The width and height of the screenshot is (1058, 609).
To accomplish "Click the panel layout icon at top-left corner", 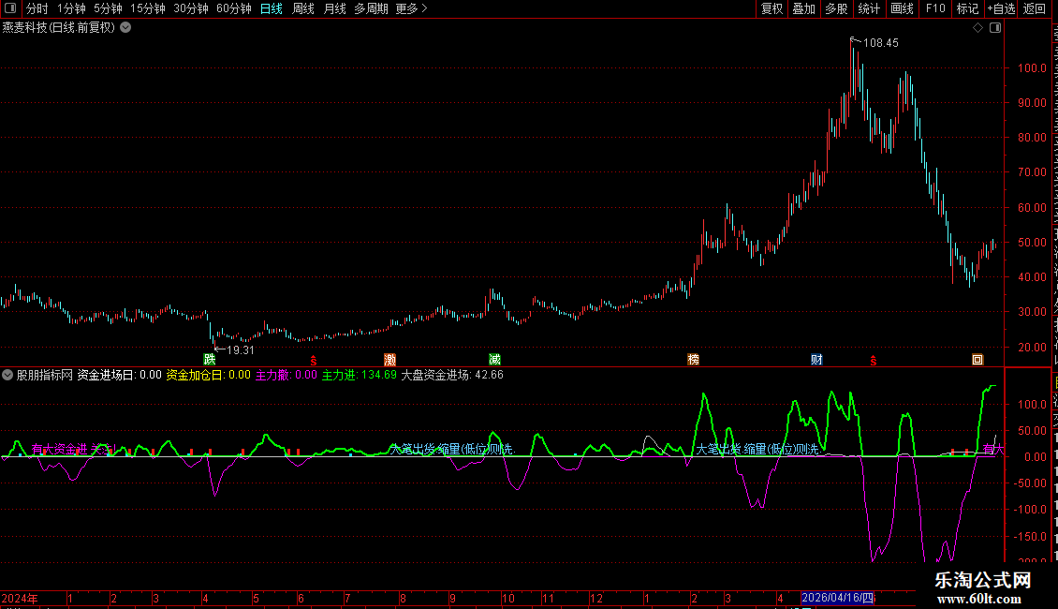I will pyautogui.click(x=10, y=8).
